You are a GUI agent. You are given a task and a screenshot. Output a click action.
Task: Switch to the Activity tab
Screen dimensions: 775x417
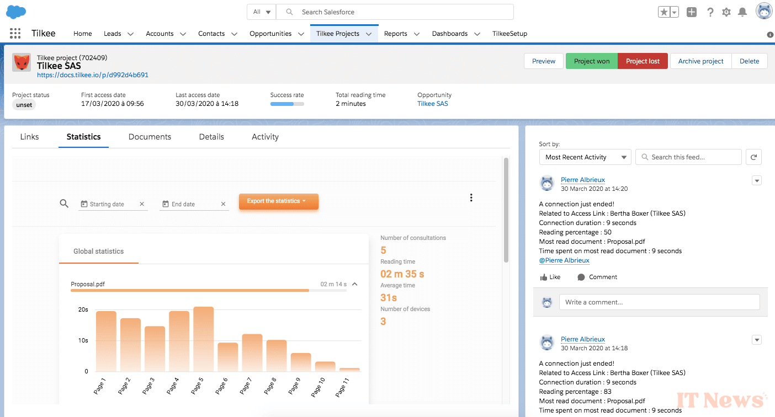point(265,137)
